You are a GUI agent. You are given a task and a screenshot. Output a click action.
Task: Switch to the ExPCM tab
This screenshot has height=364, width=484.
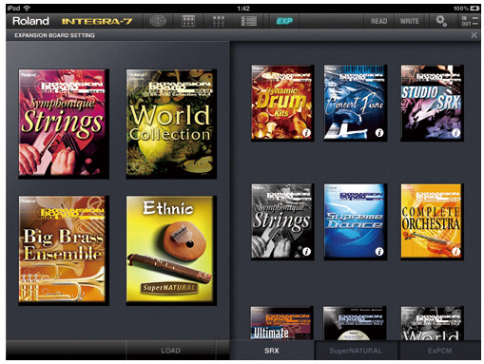pos(439,351)
